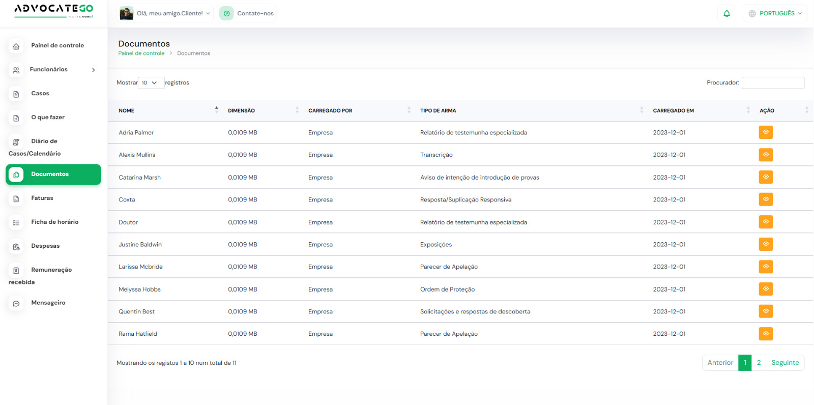Click the Transcrição document type cell
The image size is (814, 405).
click(436, 155)
